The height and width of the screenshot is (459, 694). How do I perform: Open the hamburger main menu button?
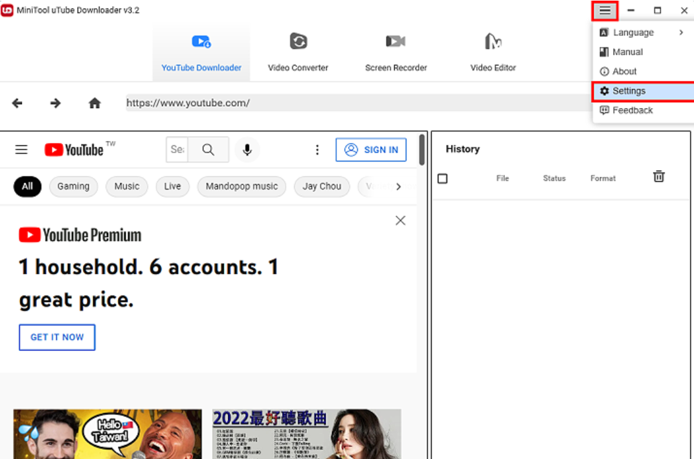coord(605,10)
